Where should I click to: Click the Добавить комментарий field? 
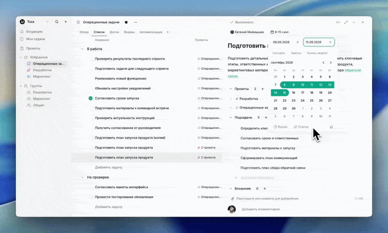(260, 209)
